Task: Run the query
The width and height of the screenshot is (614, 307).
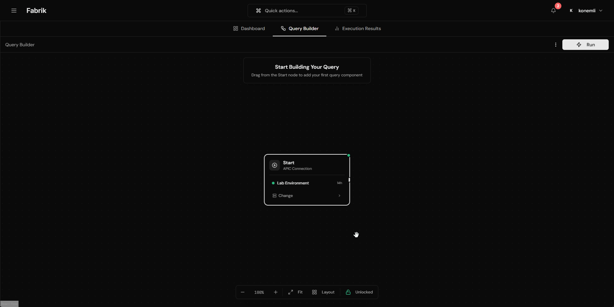Action: pyautogui.click(x=585, y=45)
